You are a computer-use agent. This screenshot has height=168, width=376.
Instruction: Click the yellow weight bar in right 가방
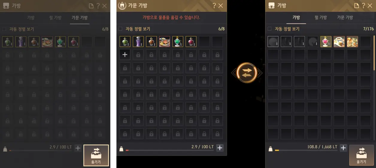306,150
